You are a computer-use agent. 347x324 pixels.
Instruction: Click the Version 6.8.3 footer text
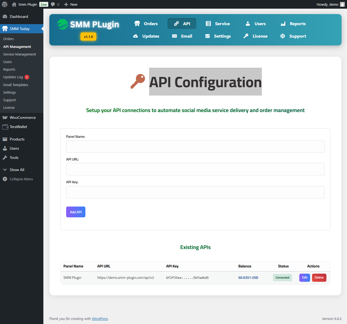pos(332,319)
